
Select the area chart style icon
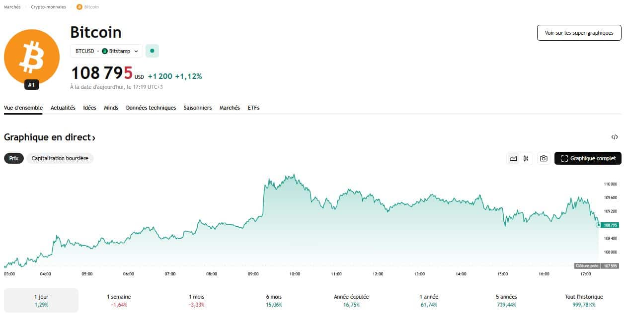pos(513,158)
